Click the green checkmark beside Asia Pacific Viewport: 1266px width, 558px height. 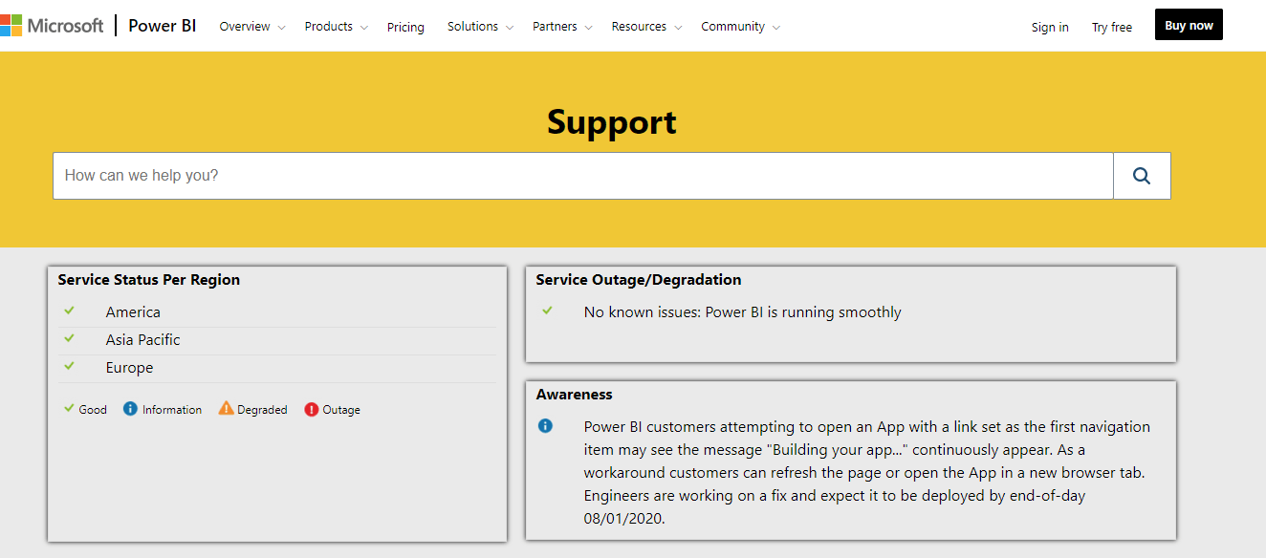point(69,338)
